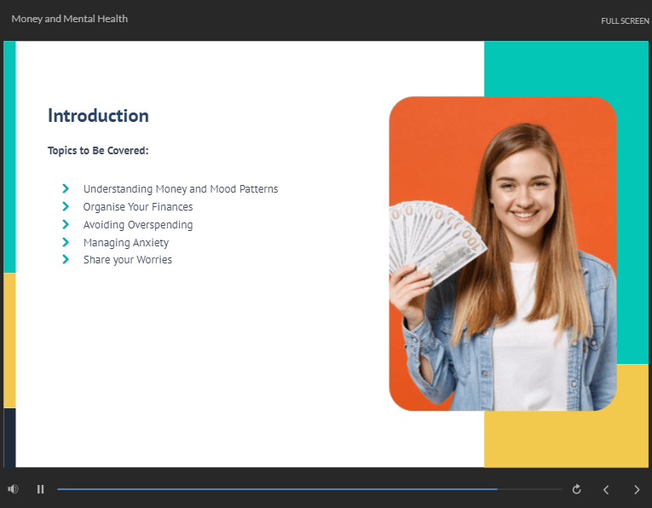Viewport: 652px width, 508px height.
Task: Select the Managing Anxiety topic text
Action: pos(126,243)
